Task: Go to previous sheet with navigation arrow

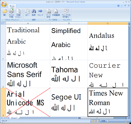Action: click(x=4, y=118)
